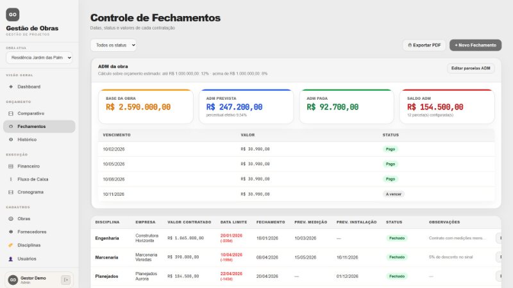Open the Todos os status filter

click(114, 45)
